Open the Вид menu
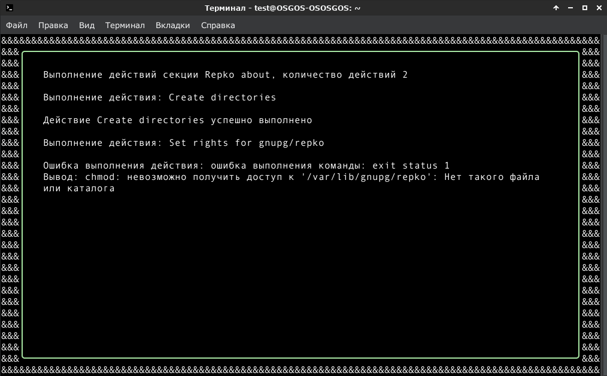607x376 pixels. pos(87,25)
